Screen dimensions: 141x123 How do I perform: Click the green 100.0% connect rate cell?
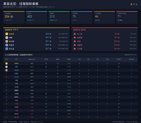click(x=69, y=87)
